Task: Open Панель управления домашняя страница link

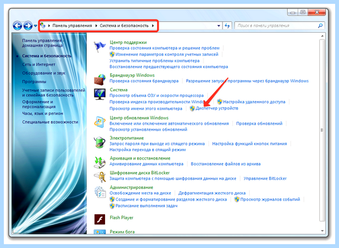Action: click(43, 43)
